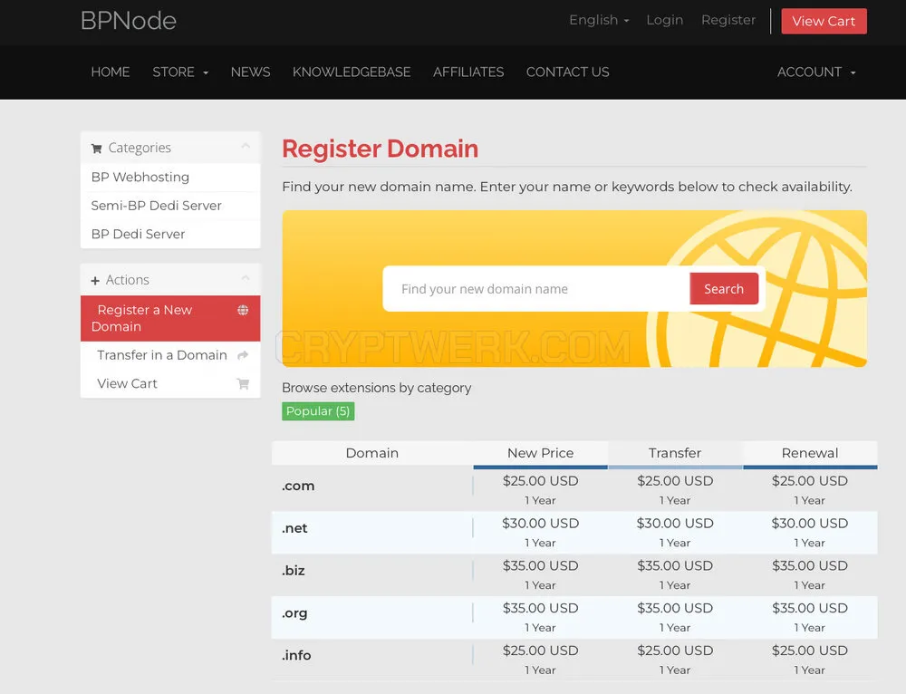Click the Browse extensions by category text

coord(377,388)
